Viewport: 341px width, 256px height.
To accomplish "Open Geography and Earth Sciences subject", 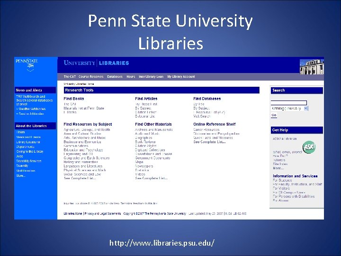I will (87, 158).
